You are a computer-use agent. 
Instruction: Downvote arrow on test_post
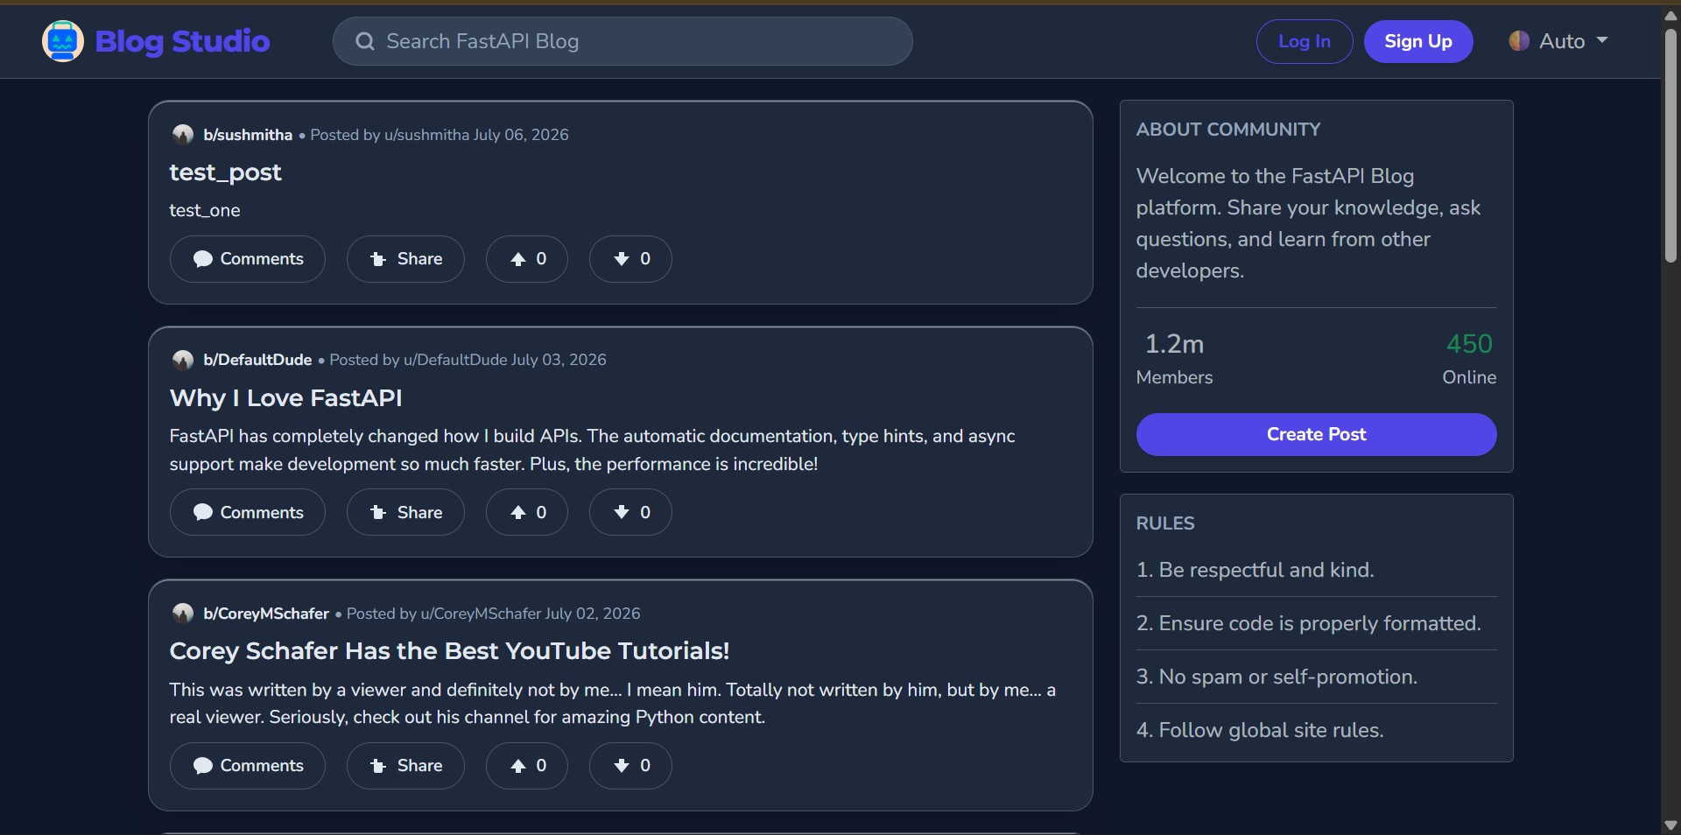pos(622,259)
